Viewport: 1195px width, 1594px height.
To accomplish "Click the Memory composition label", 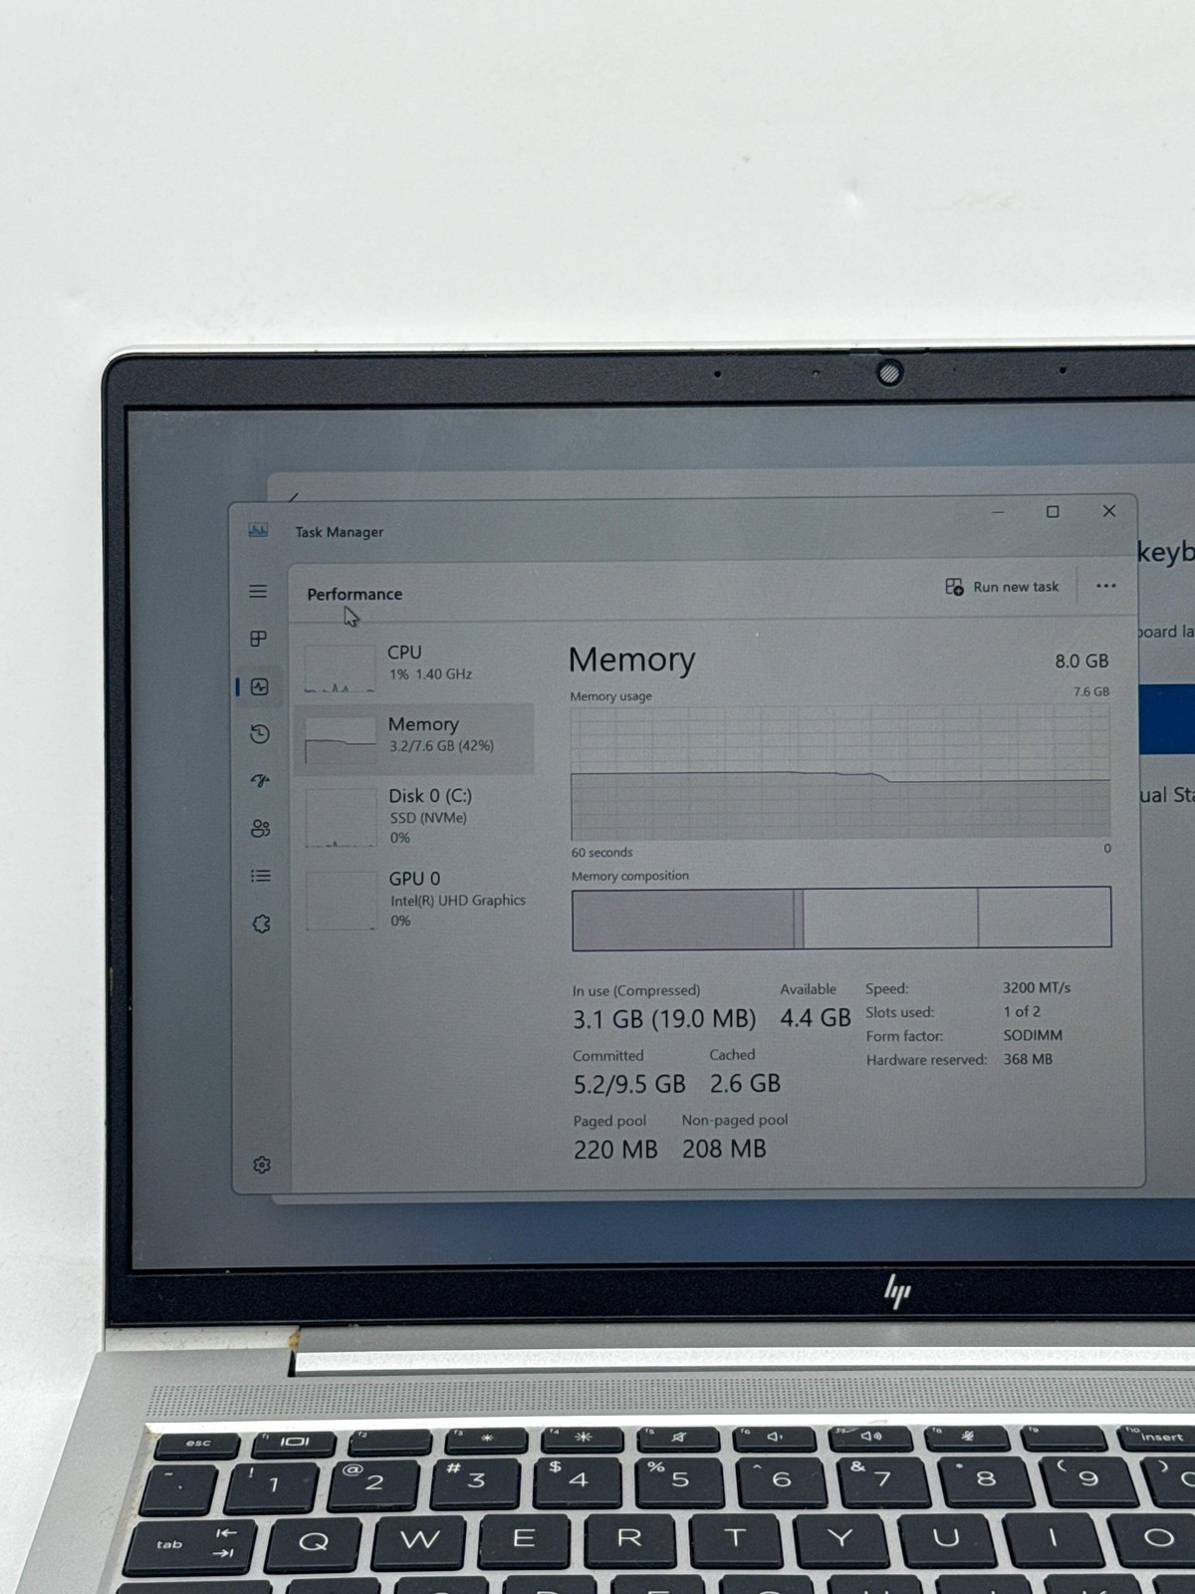I will click(x=630, y=876).
